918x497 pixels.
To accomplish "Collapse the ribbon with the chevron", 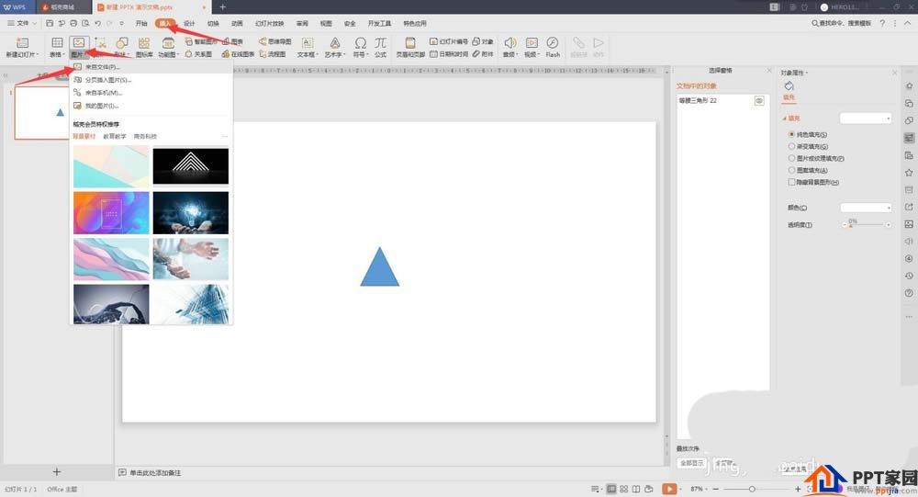I will (908, 23).
